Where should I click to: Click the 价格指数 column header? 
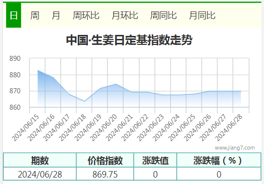tap(105, 160)
